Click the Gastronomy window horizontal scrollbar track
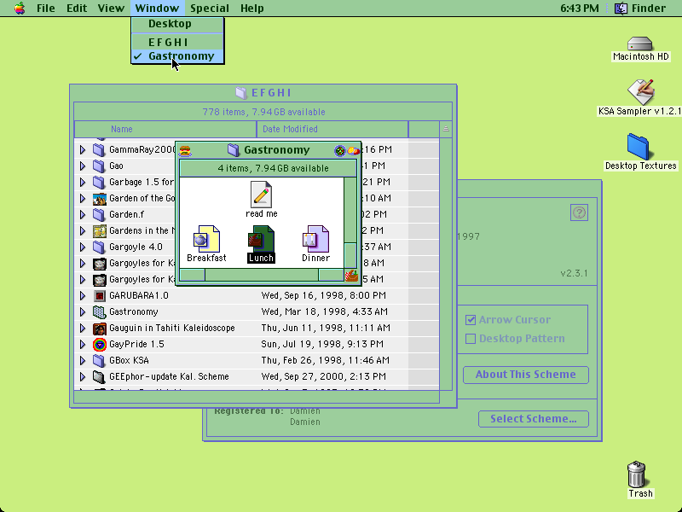This screenshot has height=512, width=682. coord(262,275)
